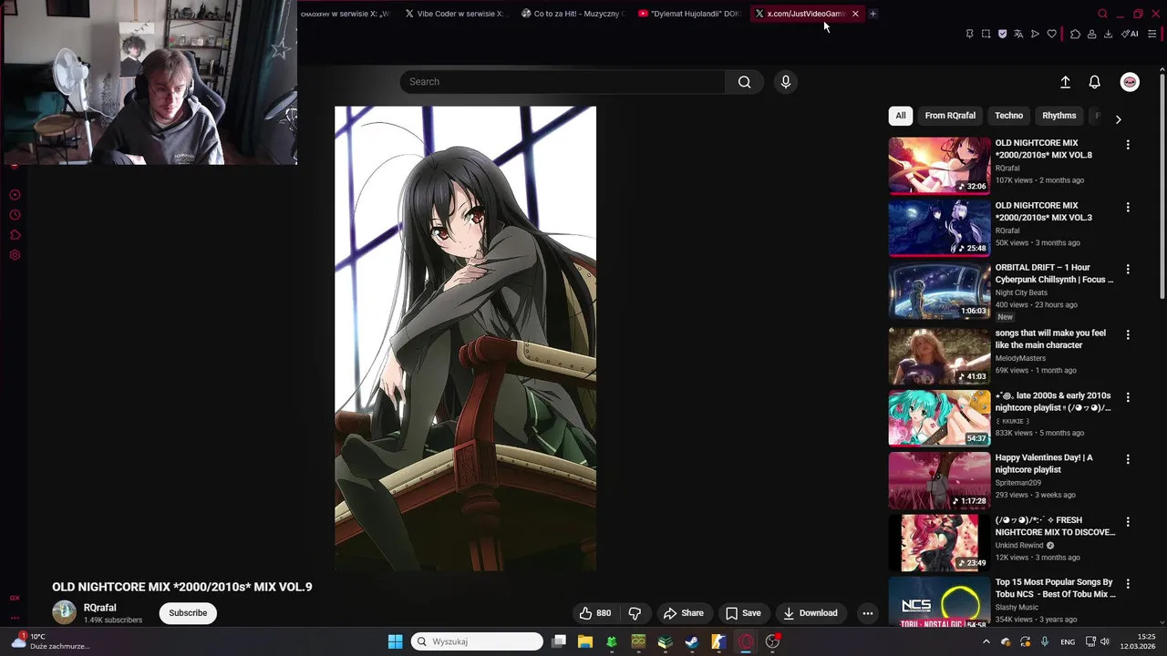Show hidden system tray icons
Image resolution: width=1167 pixels, height=656 pixels.
pyautogui.click(x=986, y=641)
